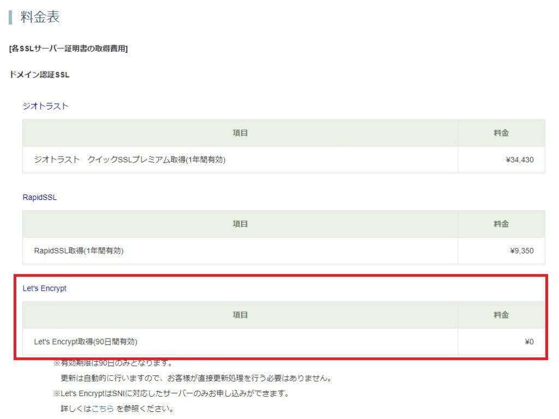This screenshot has width=559, height=419.
Task: Click the note 更新は自動的に行います
Action: click(197, 379)
